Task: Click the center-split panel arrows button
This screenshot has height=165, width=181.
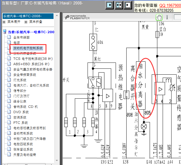Action: (x=119, y=5)
